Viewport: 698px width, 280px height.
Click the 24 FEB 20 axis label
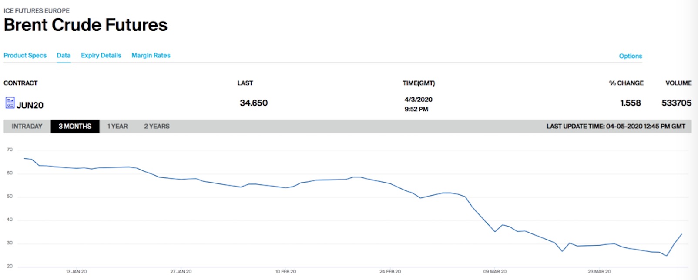click(x=390, y=272)
